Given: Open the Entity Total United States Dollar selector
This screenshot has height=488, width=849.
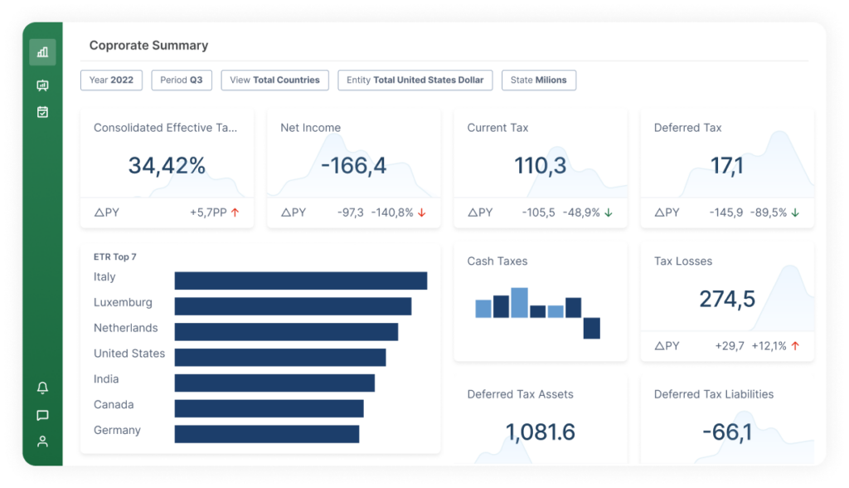Looking at the screenshot, I should [x=415, y=80].
